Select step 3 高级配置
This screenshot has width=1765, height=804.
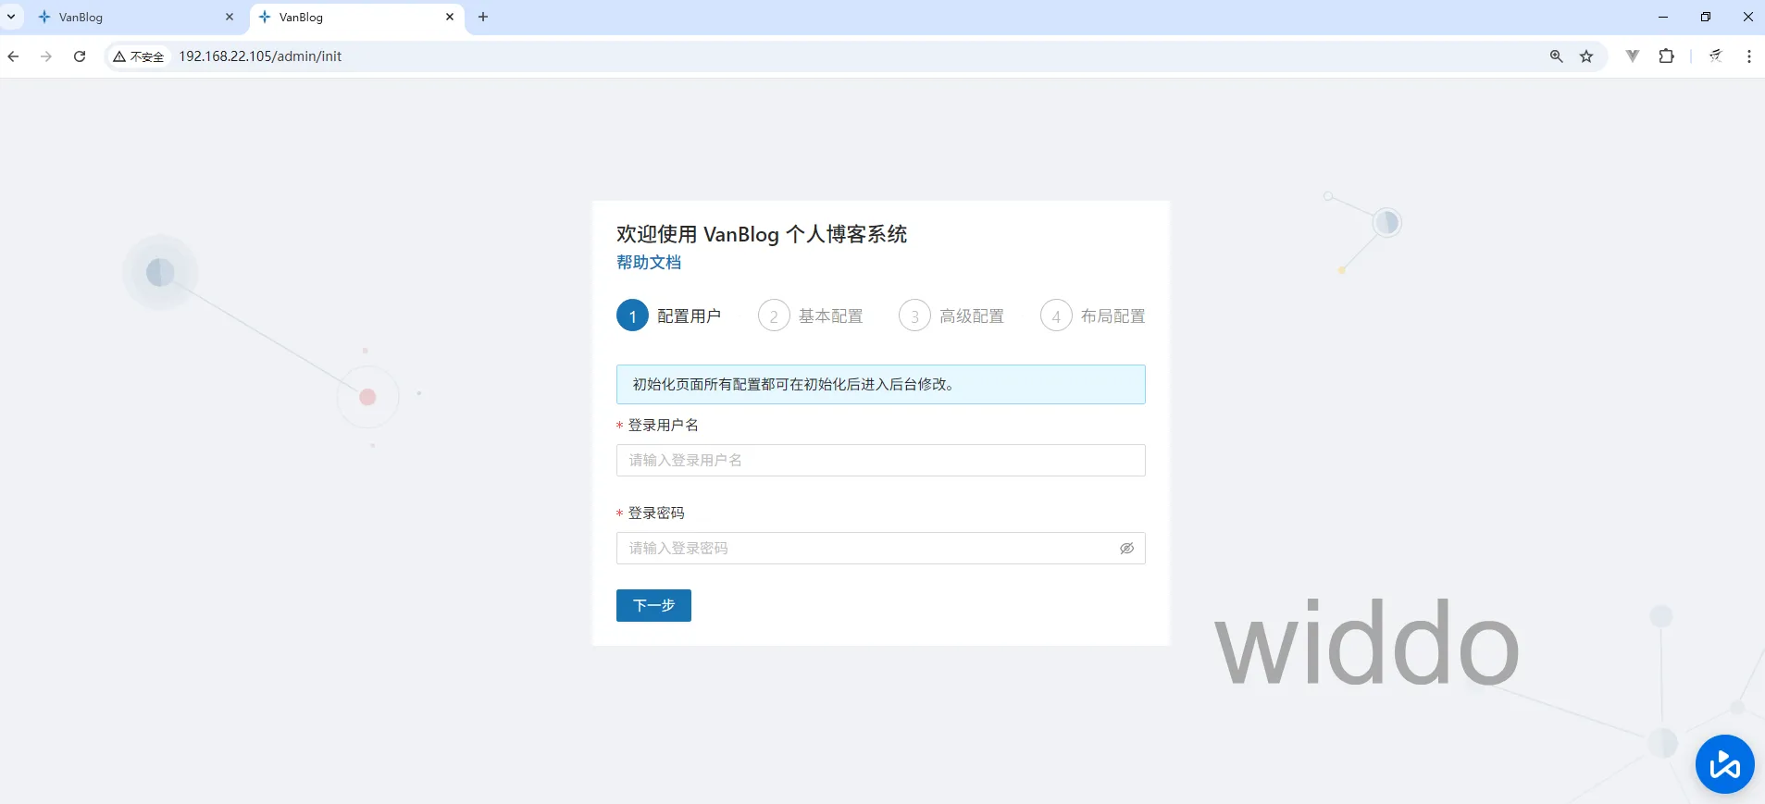pos(951,316)
